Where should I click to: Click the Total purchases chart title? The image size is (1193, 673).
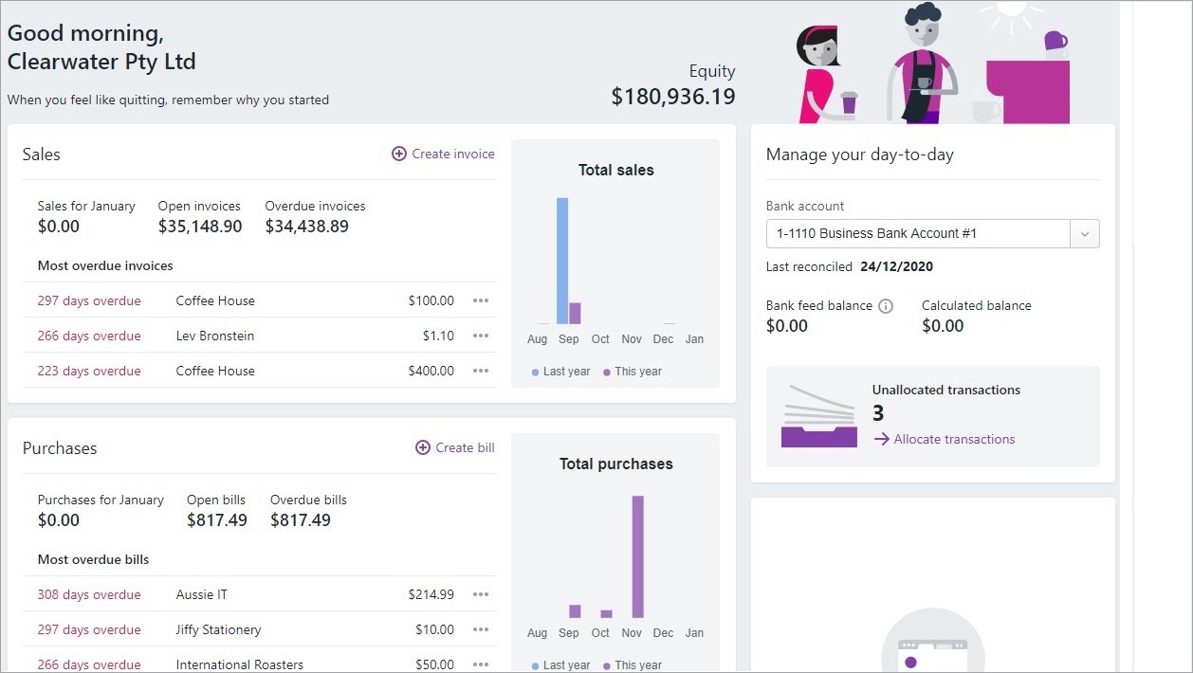616,464
